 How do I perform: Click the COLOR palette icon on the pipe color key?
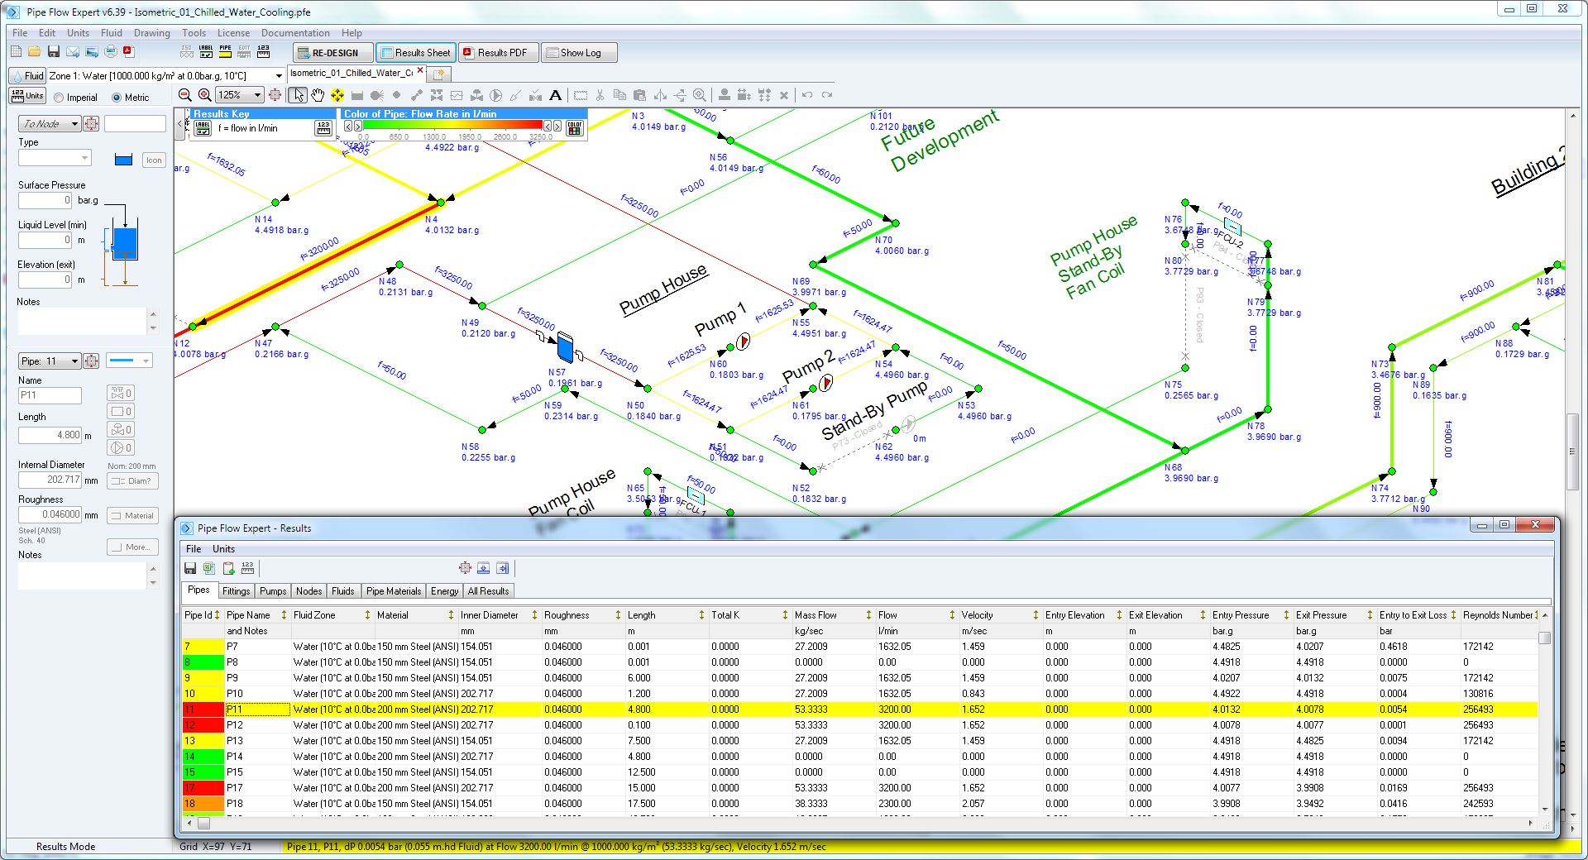[x=575, y=127]
